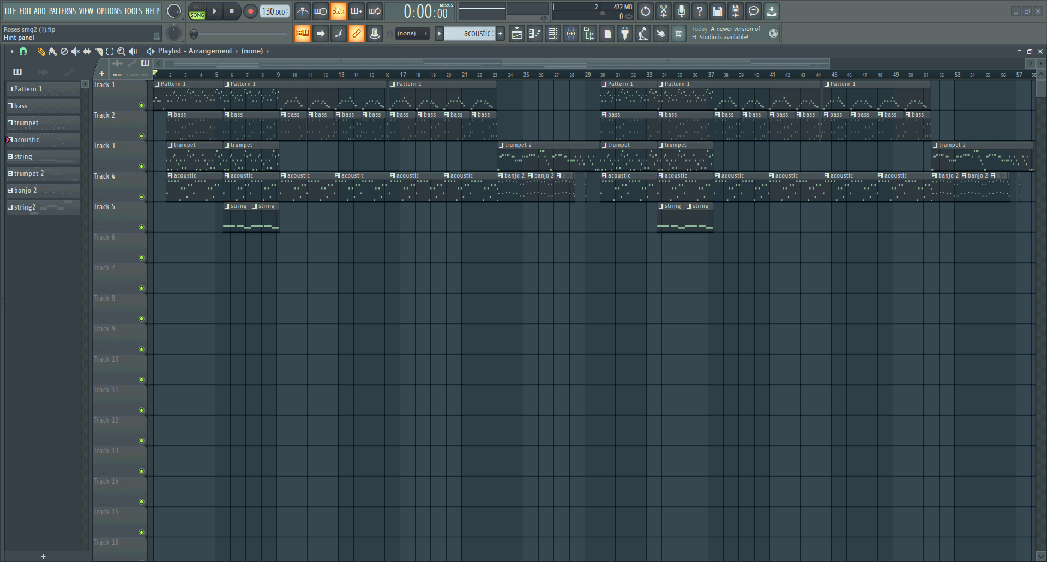
Task: Open the (none) pattern group dropdown
Action: (x=412, y=34)
